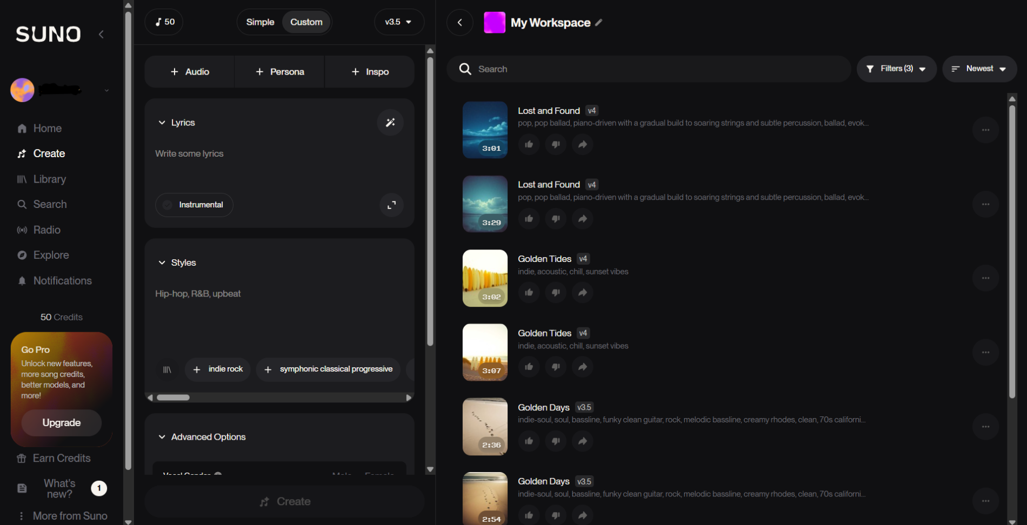Open the v3.5 model version dropdown
The width and height of the screenshot is (1027, 525).
398,22
